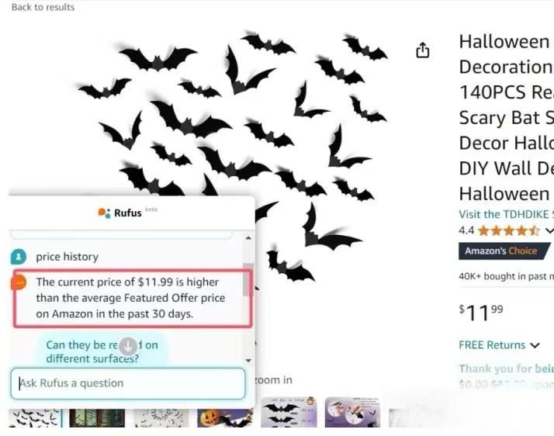
Task: Click the chat scrollbar down arrow
Action: pos(248,361)
